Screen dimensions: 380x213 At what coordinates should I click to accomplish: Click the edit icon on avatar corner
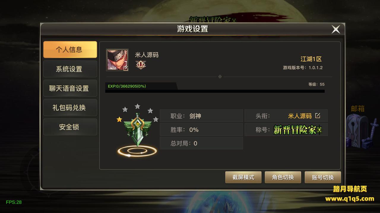pos(126,68)
